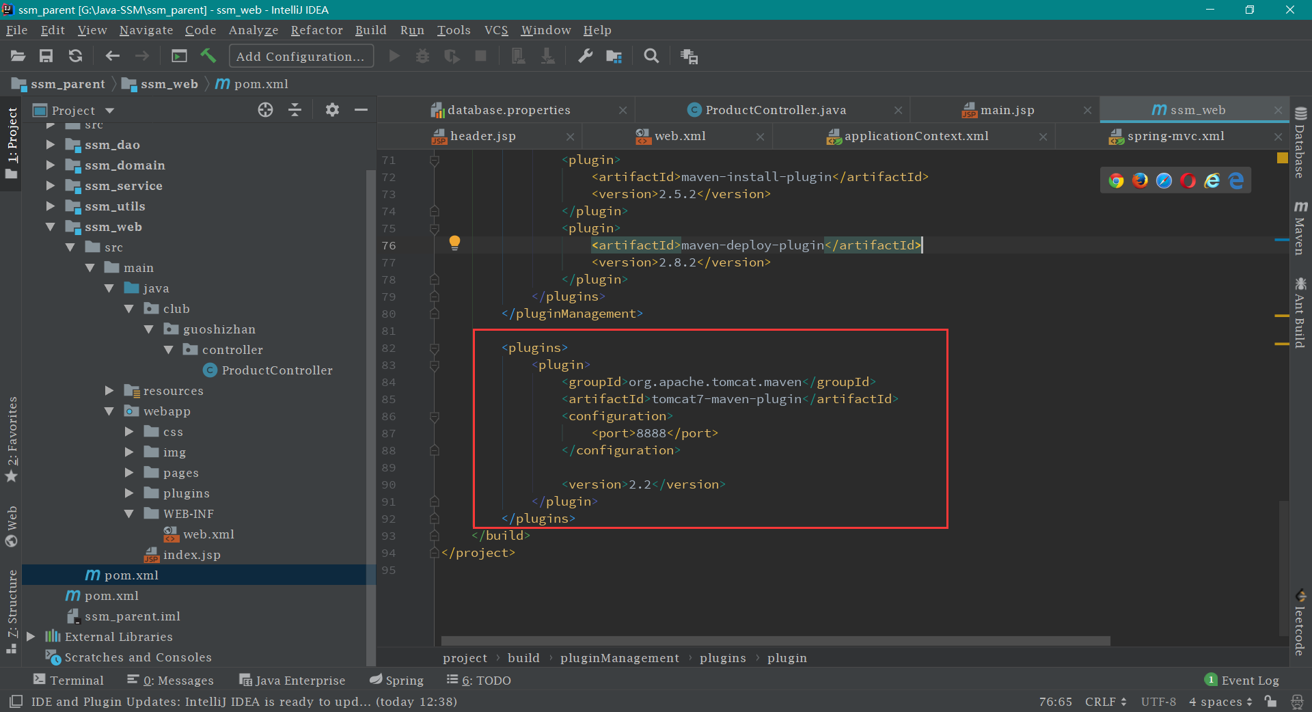
Task: Expand the ssm_service module folder
Action: [x=50, y=186]
